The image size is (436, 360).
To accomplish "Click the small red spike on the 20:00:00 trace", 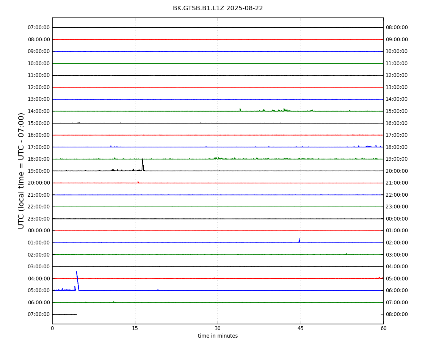I will pyautogui.click(x=138, y=182).
